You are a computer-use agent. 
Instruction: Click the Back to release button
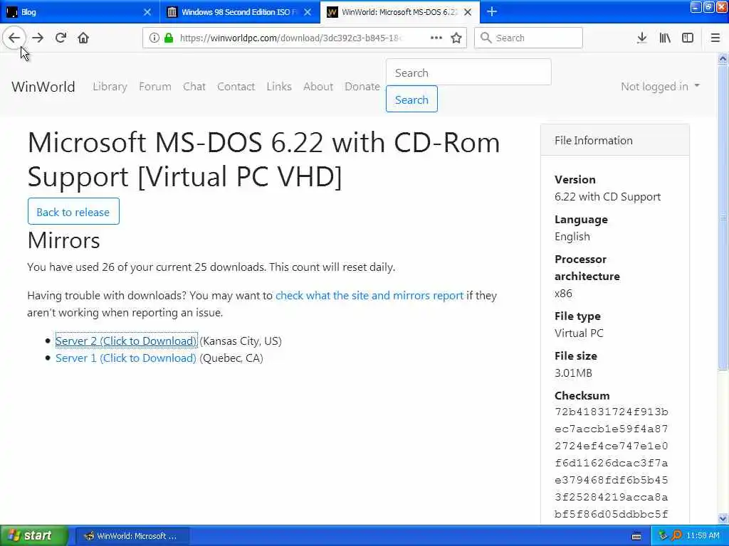tap(73, 212)
